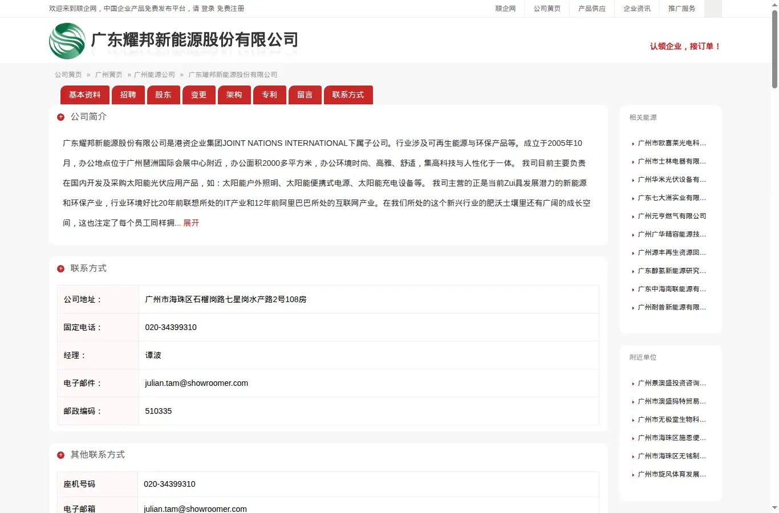Click the scrollbar down arrow
This screenshot has height=513, width=779.
click(774, 507)
